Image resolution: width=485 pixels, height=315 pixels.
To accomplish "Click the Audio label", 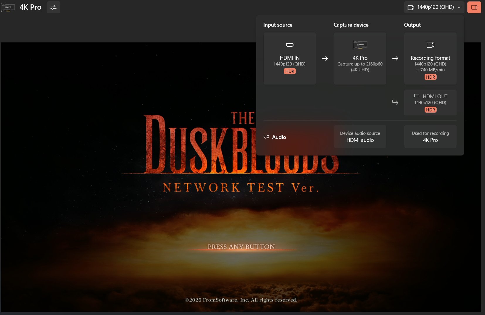I will coord(279,137).
